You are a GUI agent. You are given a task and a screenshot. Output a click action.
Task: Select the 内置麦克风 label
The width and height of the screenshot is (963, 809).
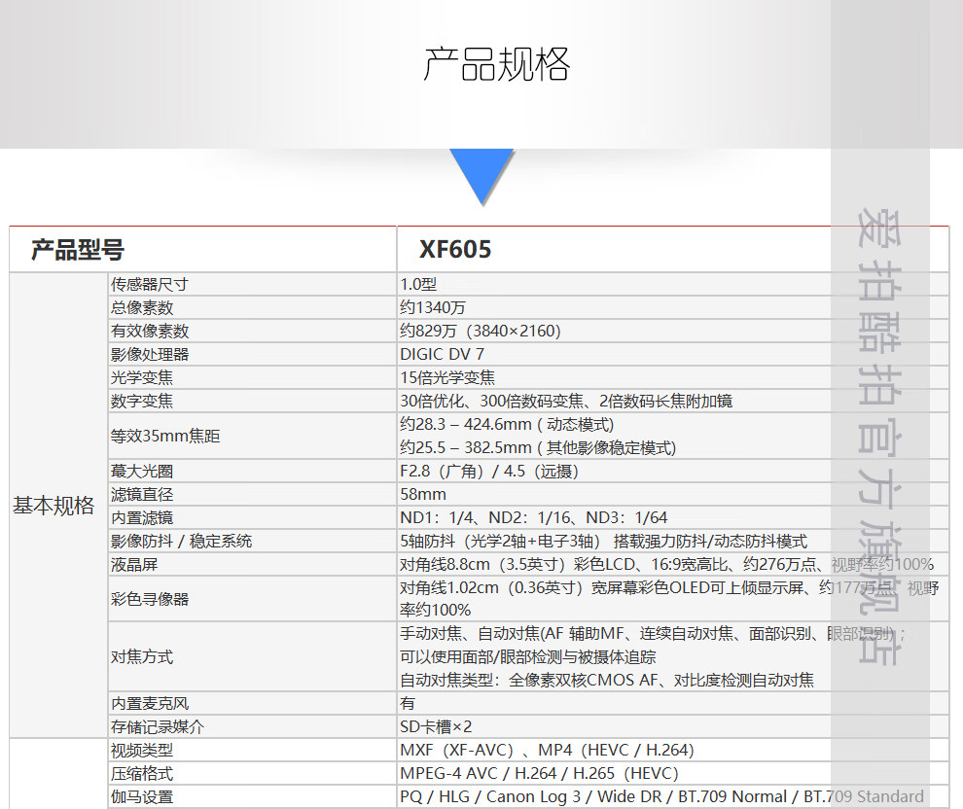pos(150,703)
